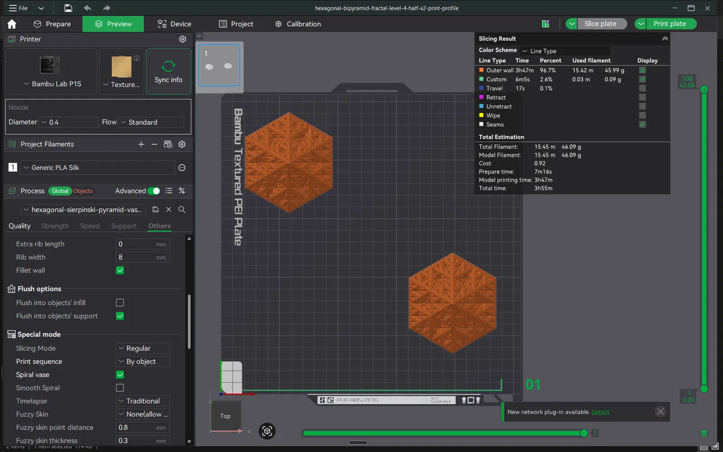
Task: Switch to the Strength tab
Action: (55, 226)
